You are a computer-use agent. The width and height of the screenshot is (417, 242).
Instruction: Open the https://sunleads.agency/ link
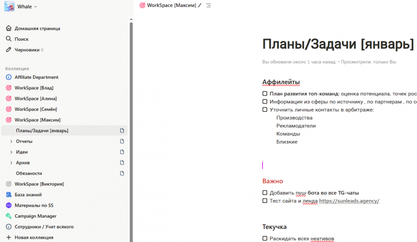coord(349,201)
